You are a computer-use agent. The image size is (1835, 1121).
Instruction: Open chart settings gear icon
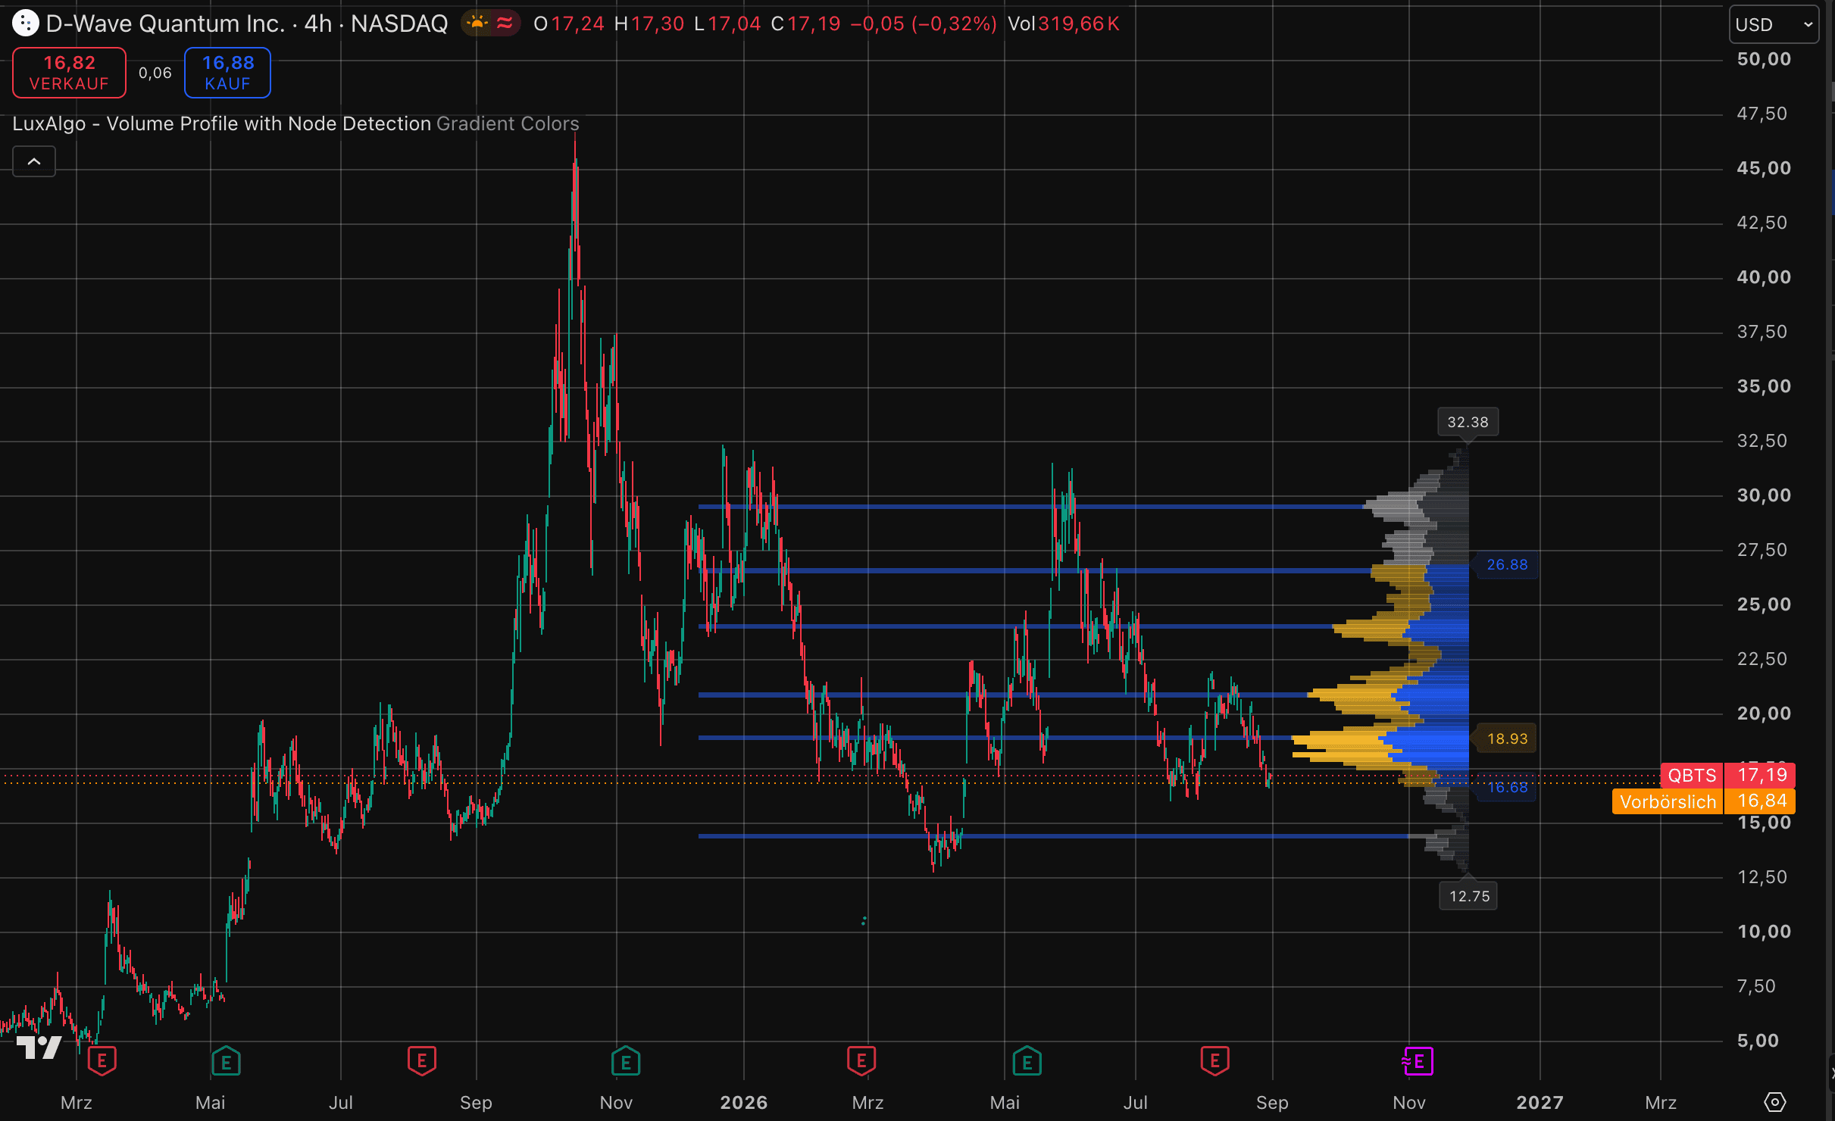[x=1775, y=1102]
